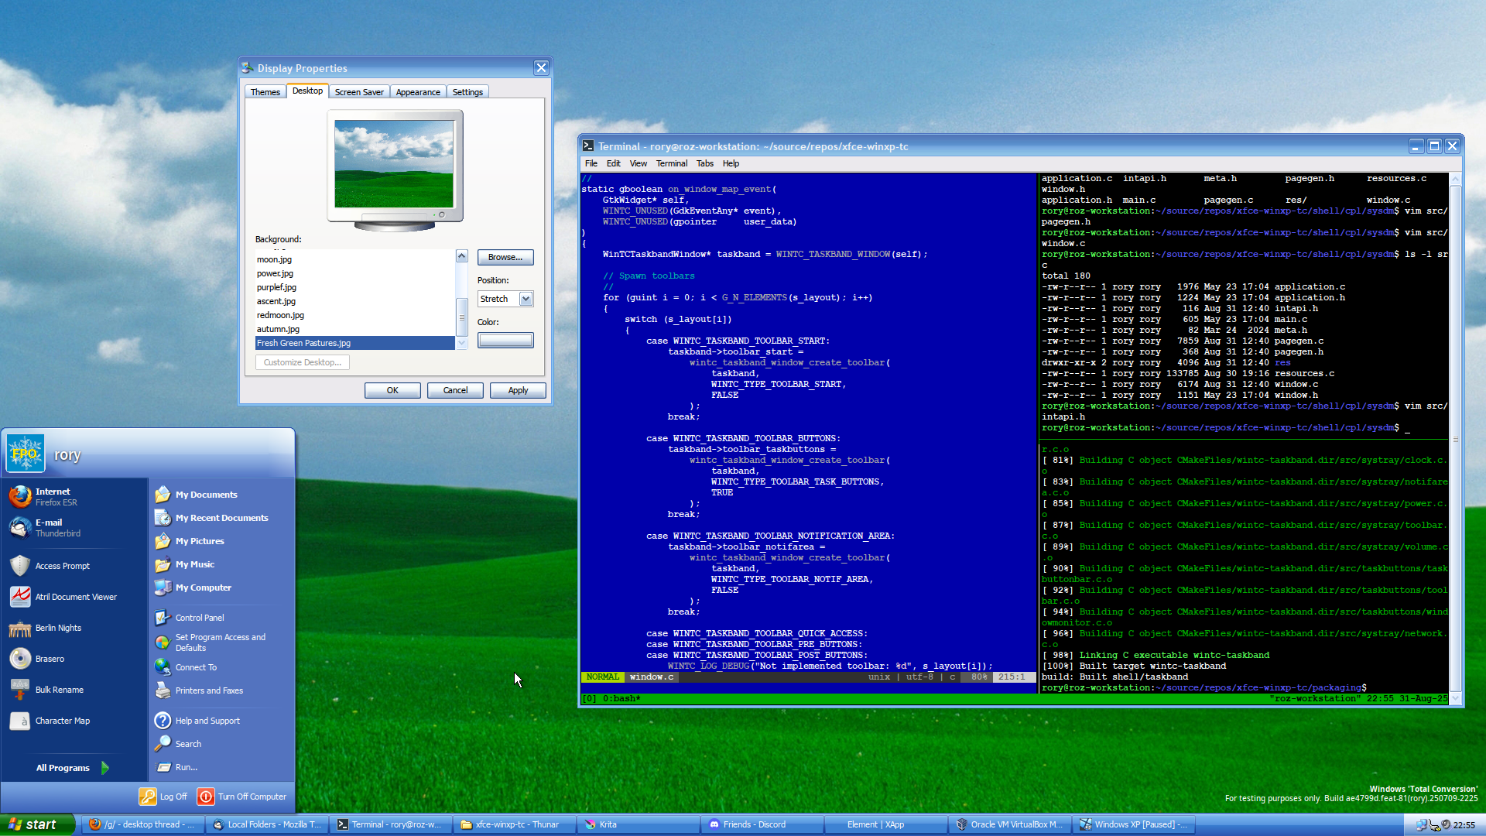Open Control Panel
1486x836 pixels.
[x=221, y=618]
